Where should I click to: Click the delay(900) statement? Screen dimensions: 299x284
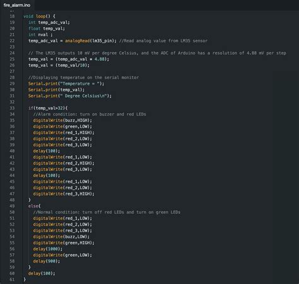point(47,261)
